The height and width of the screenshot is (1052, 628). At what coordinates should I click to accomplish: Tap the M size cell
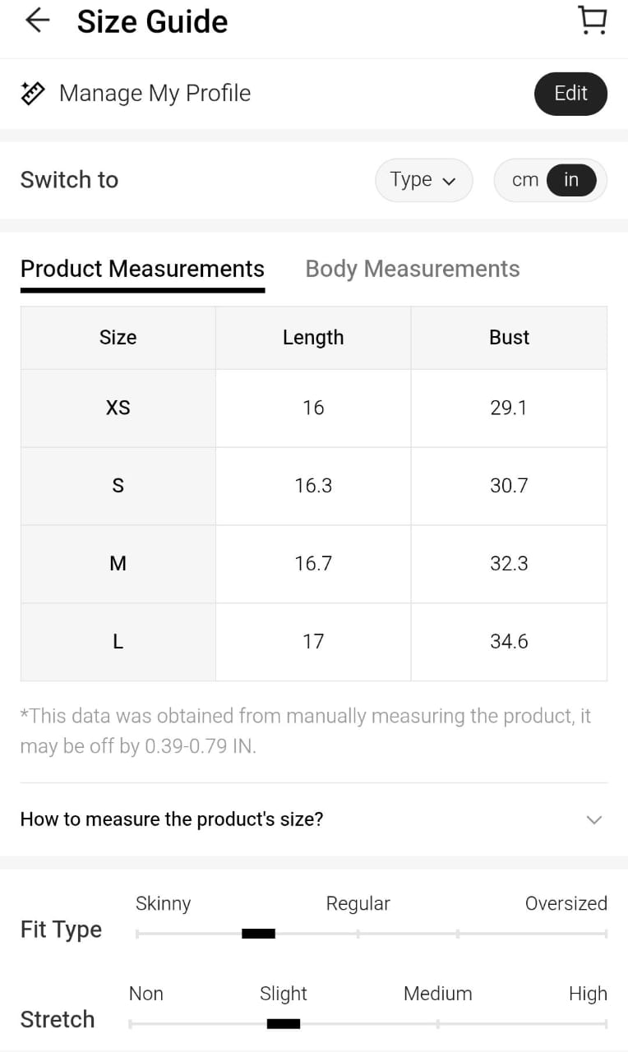pyautogui.click(x=118, y=564)
